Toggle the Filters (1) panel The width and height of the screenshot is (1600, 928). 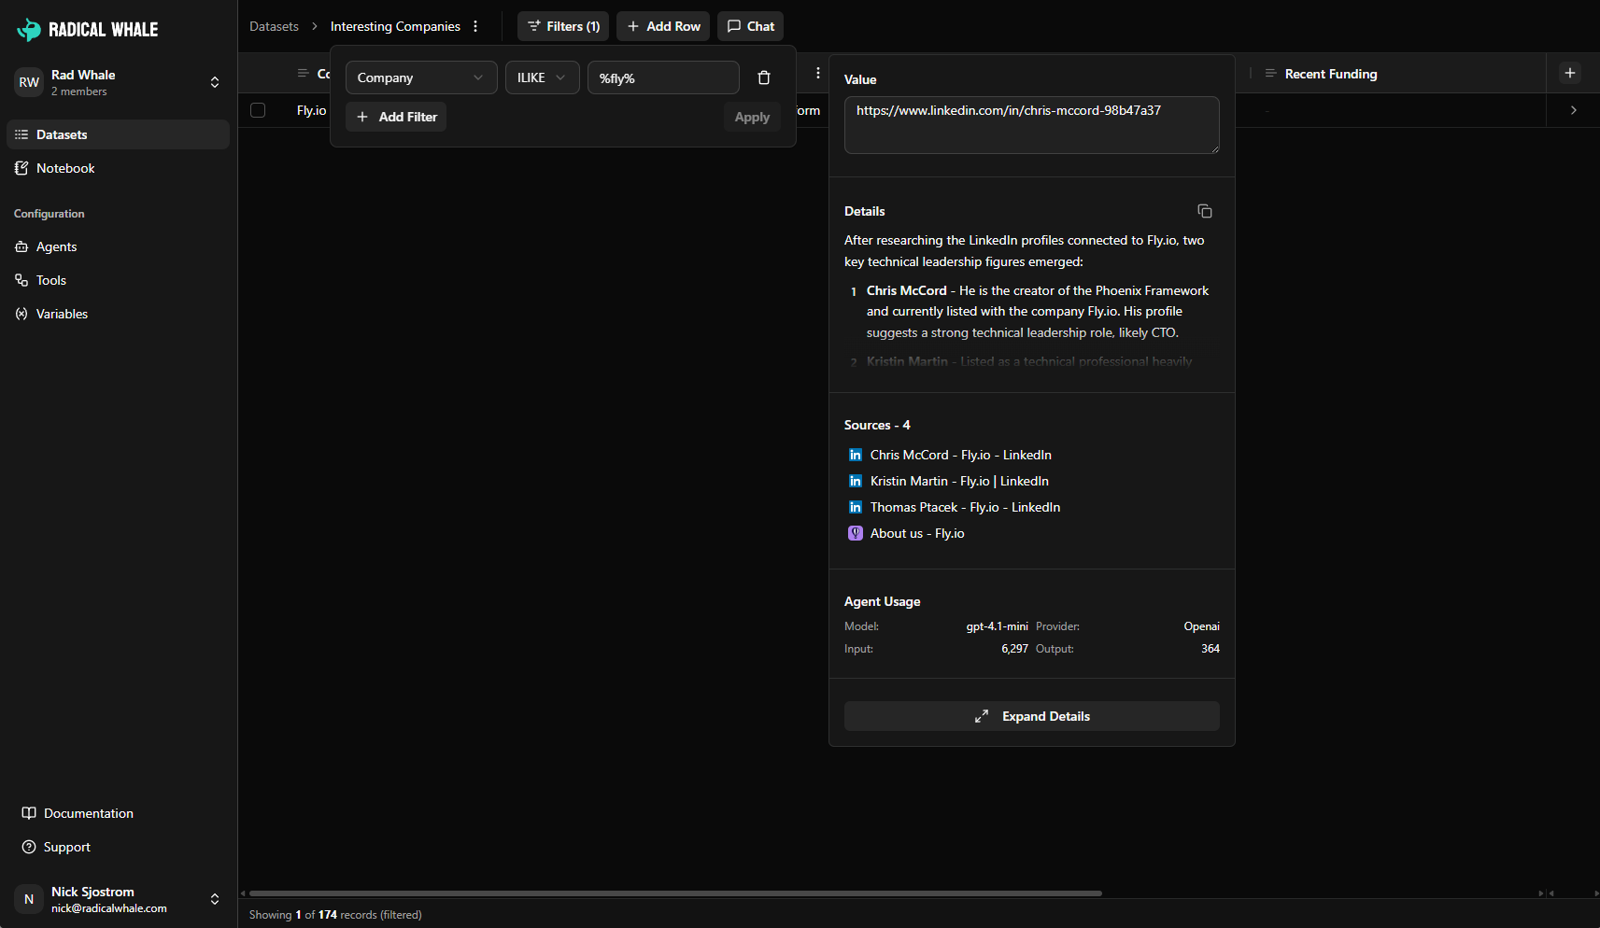point(563,26)
